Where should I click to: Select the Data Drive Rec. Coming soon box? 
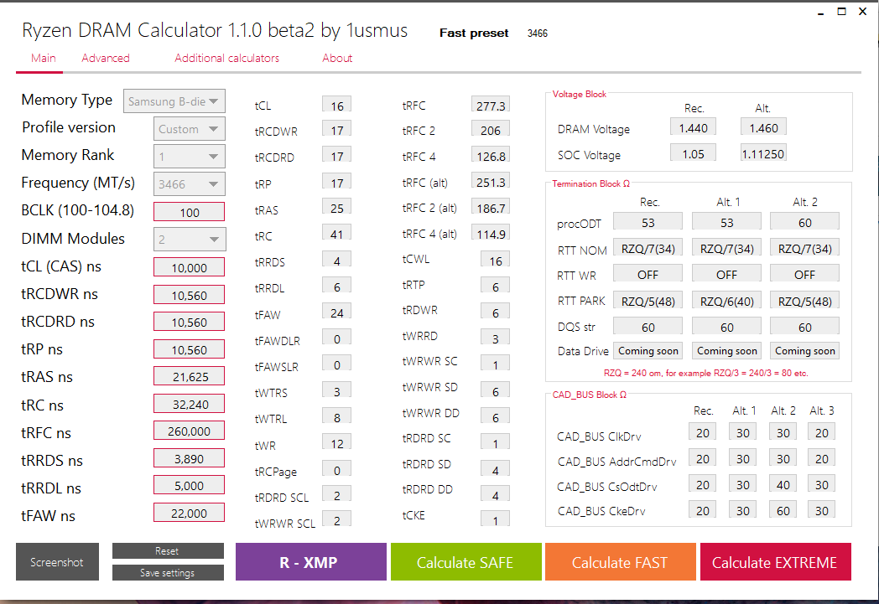coord(648,350)
